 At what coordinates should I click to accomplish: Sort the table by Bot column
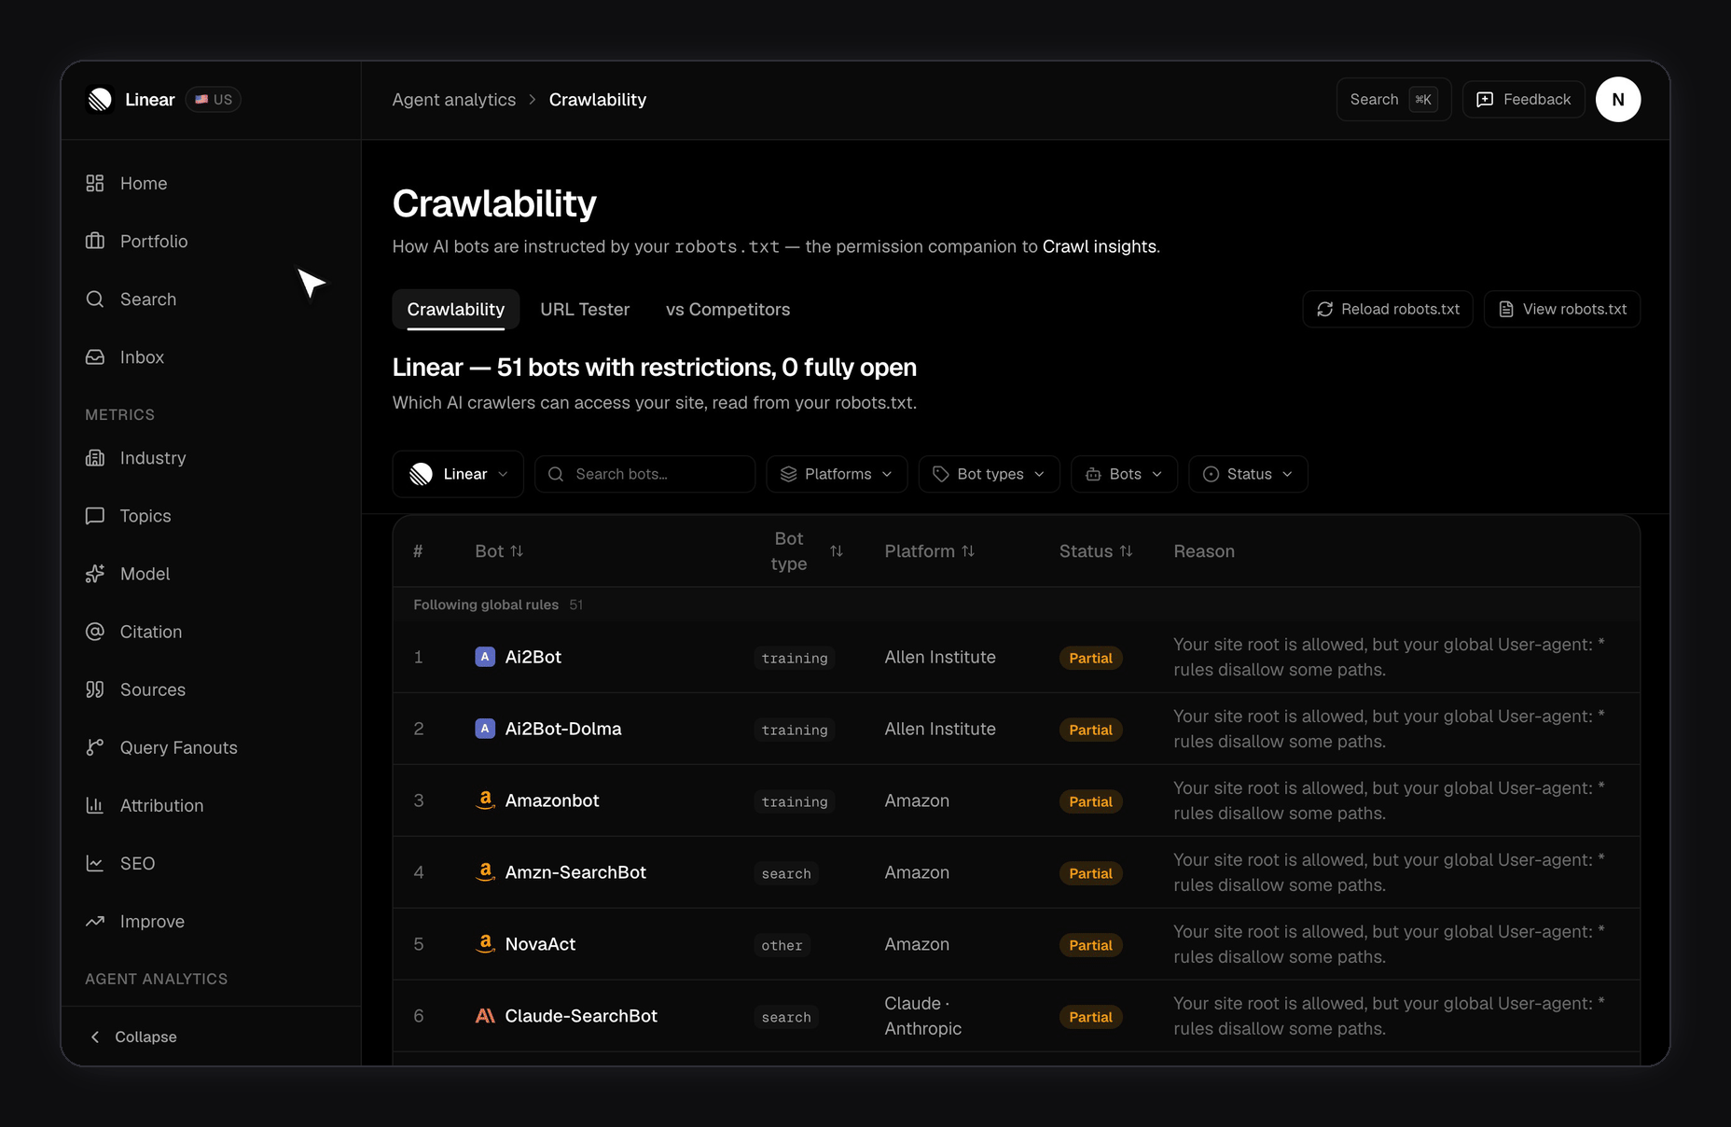(x=499, y=551)
